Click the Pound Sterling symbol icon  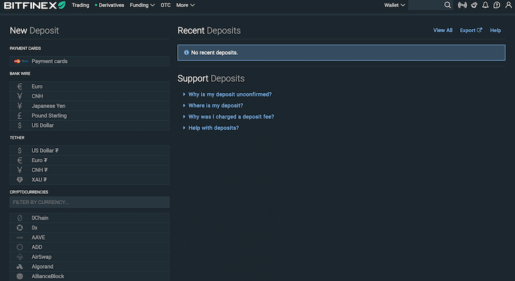click(x=20, y=115)
